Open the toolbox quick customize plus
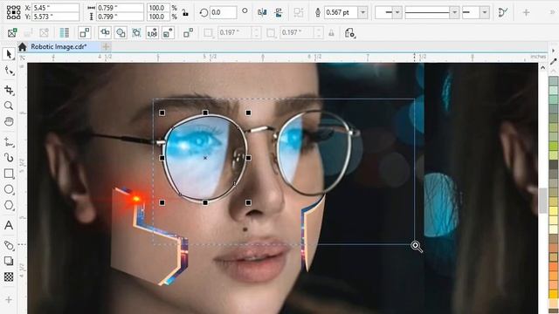The width and height of the screenshot is (559, 314). [9, 299]
